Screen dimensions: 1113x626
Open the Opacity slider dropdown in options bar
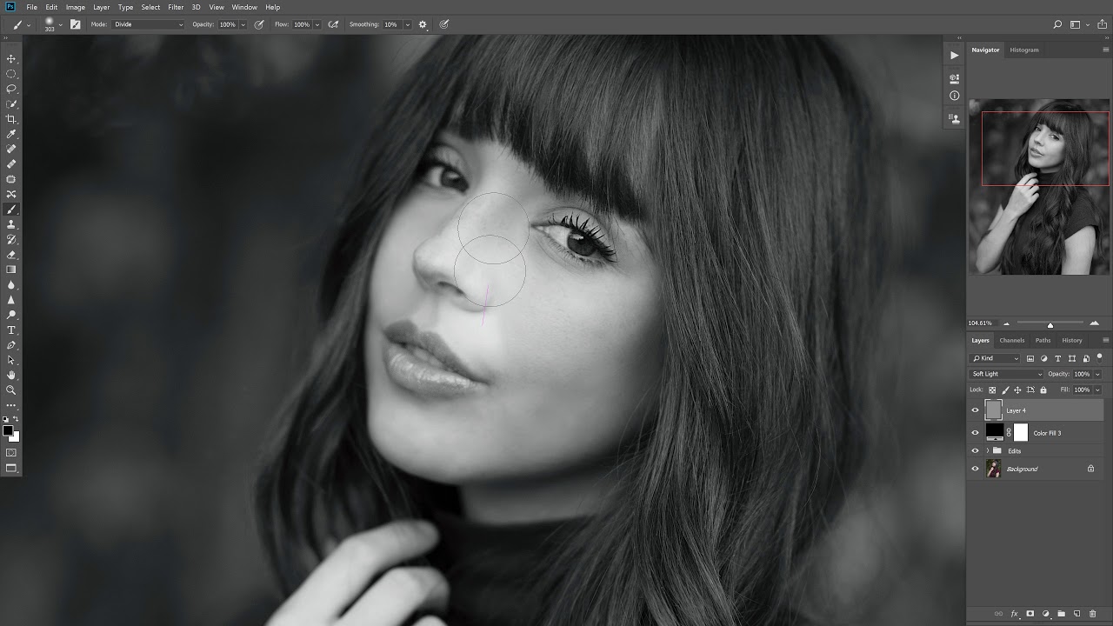pos(243,24)
